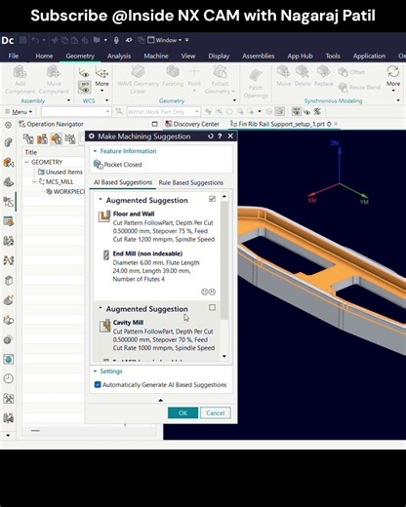Collapse the Feature Information section
The width and height of the screenshot is (406, 507).
(96, 151)
